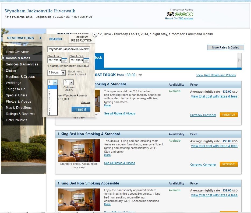This screenshot has height=213, width=251.
Task: Switch to the SEARCH tab
Action: click(55, 39)
